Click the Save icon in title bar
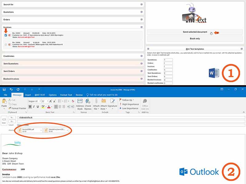The image size is (246, 184). 4,89
